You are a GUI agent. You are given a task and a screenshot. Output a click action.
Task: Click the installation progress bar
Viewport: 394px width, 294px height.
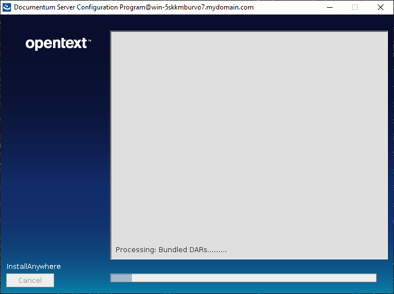pyautogui.click(x=243, y=278)
